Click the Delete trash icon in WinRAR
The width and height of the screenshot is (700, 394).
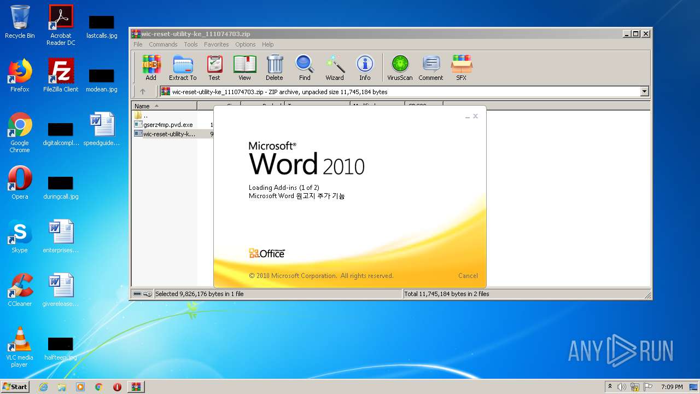point(275,68)
